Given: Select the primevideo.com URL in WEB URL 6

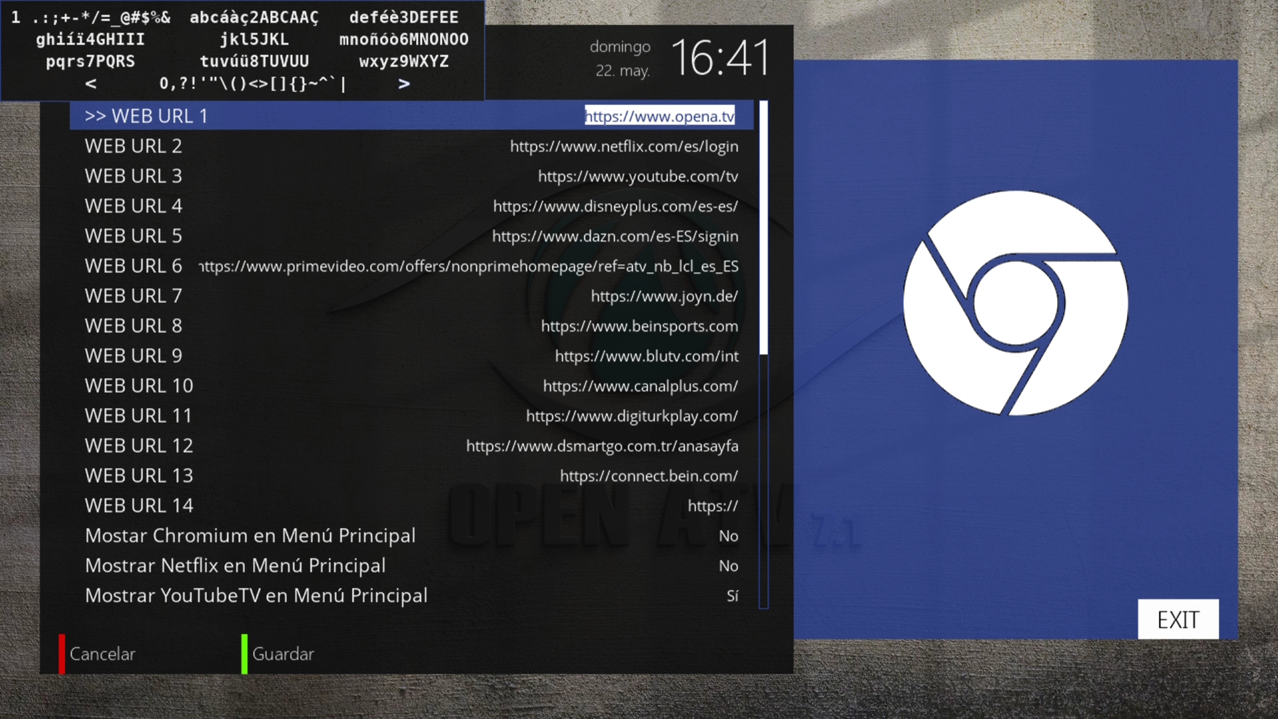Looking at the screenshot, I should tap(468, 266).
